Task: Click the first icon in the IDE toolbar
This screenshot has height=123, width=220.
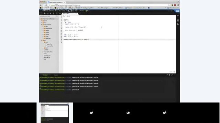Action: click(x=44, y=14)
